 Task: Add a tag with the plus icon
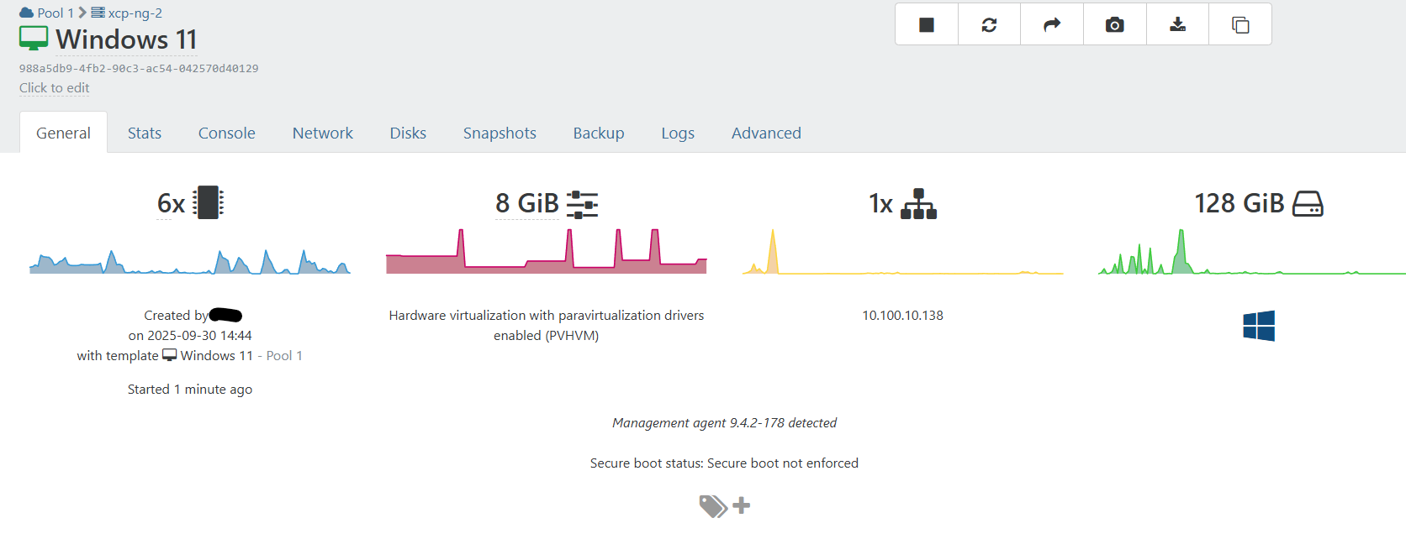click(x=741, y=505)
